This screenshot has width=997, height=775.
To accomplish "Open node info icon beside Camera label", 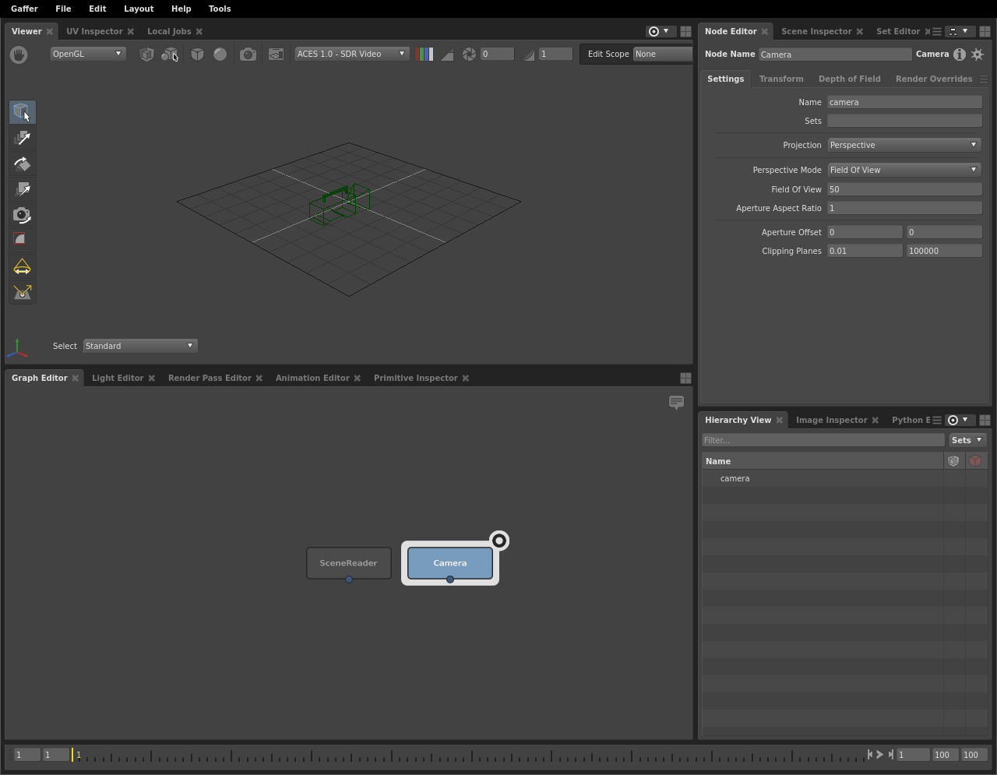I will 960,55.
